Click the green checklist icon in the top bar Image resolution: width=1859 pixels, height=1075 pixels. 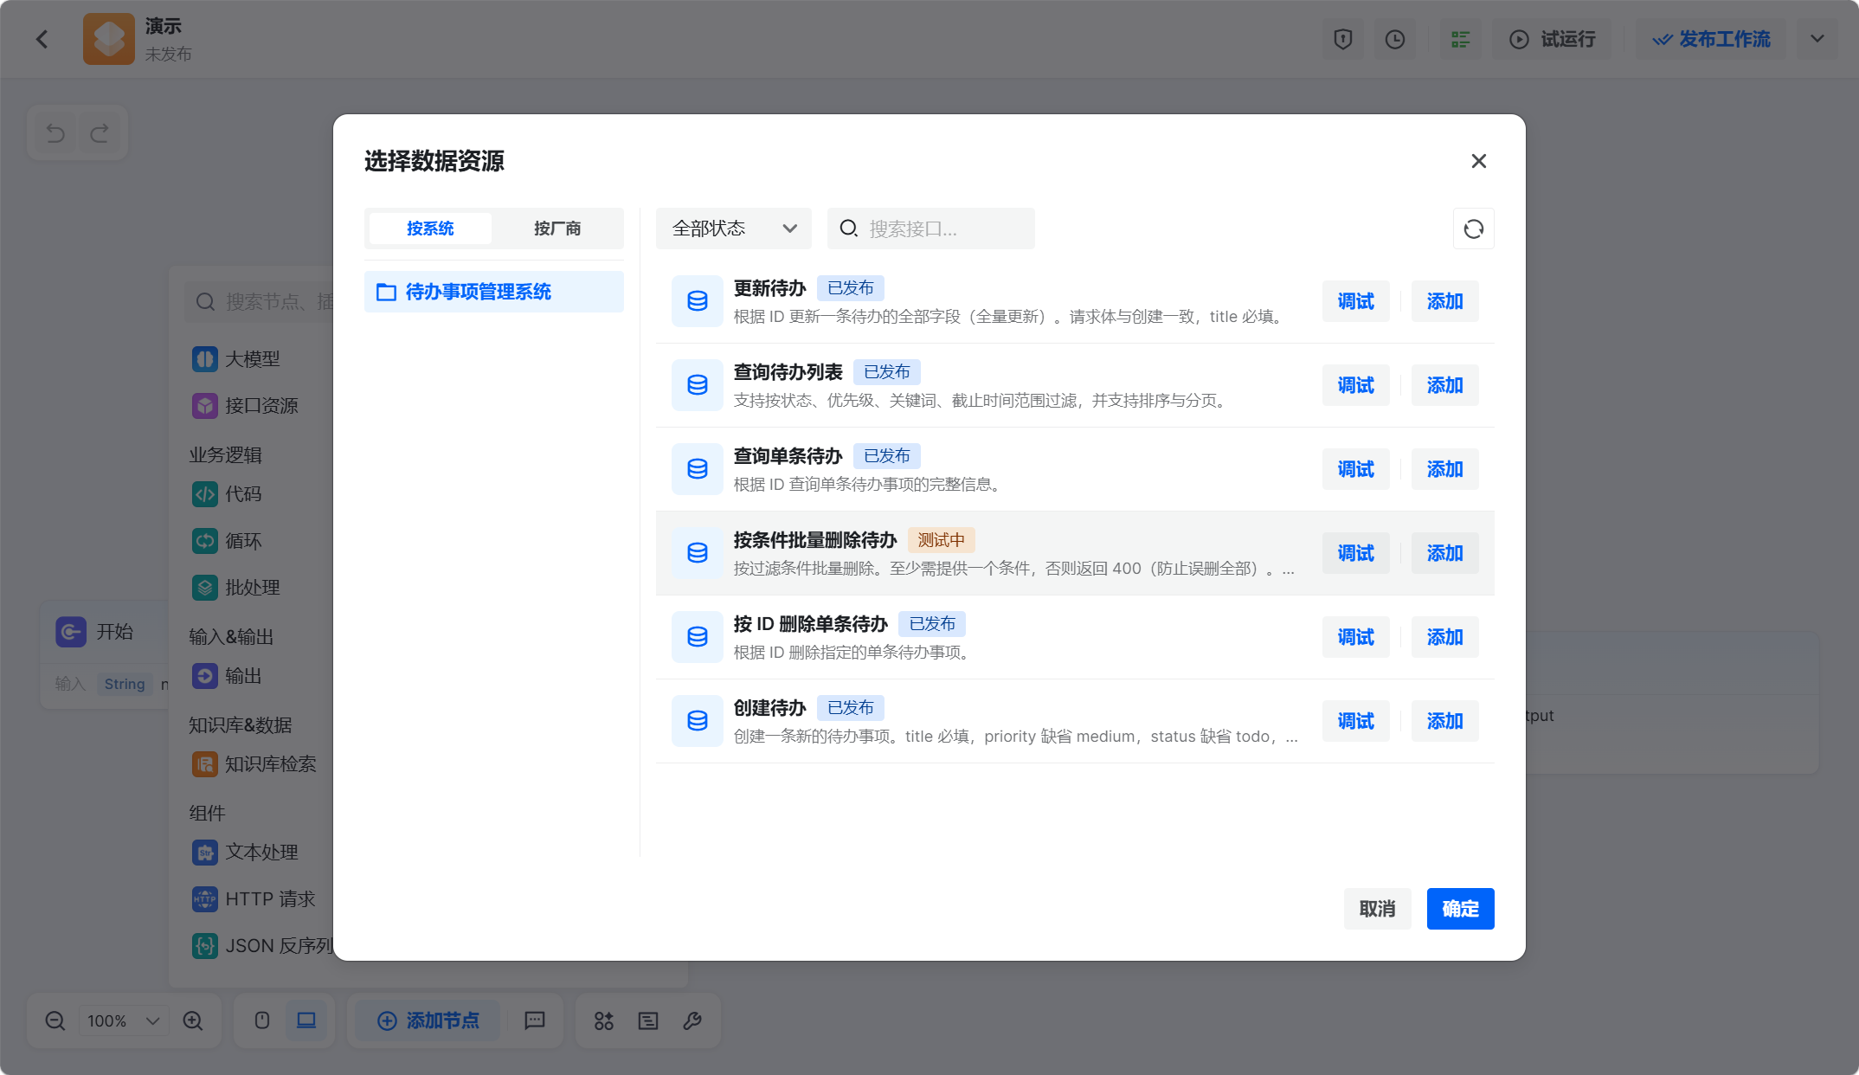[1460, 39]
